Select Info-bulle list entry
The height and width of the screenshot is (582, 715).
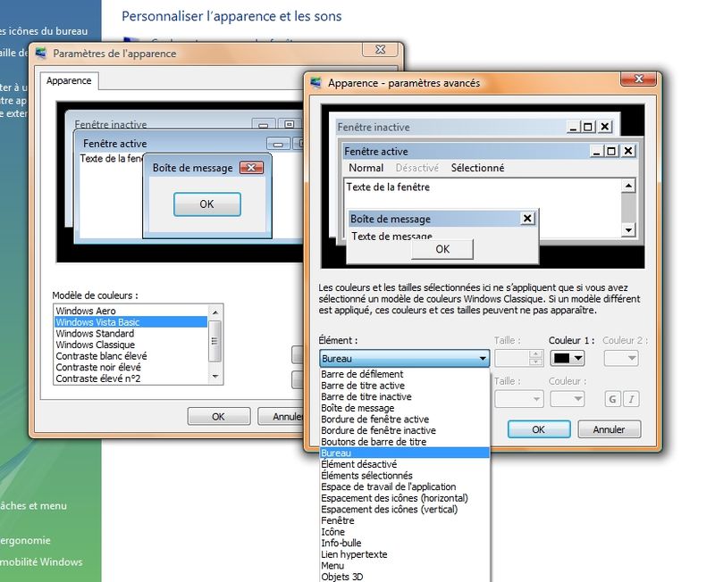pos(405,543)
